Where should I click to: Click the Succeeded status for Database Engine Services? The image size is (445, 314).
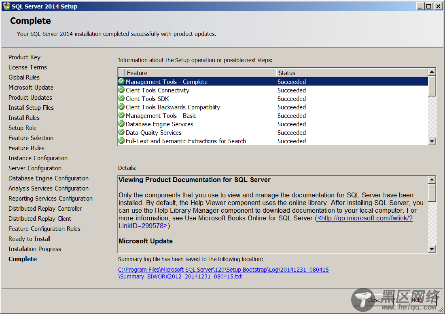[x=291, y=124]
